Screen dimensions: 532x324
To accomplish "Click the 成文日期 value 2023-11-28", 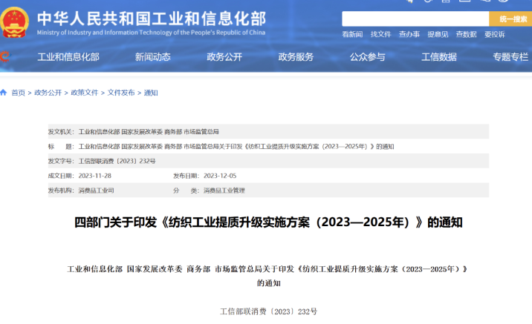I will 94,176.
